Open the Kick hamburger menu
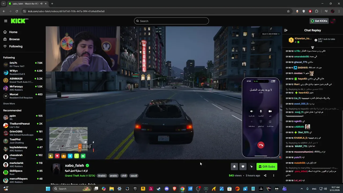The image size is (343, 193). [x=6, y=21]
